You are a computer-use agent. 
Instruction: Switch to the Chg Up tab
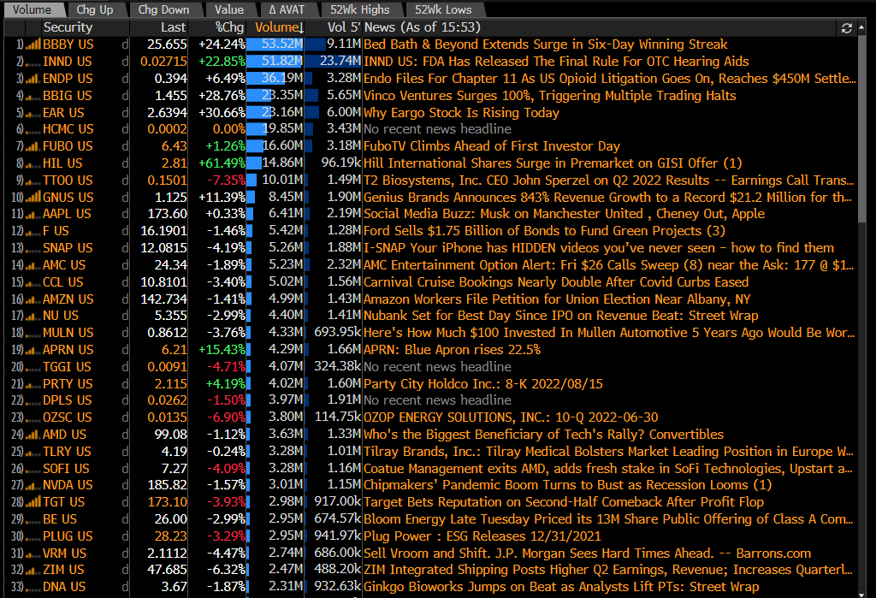pos(94,9)
